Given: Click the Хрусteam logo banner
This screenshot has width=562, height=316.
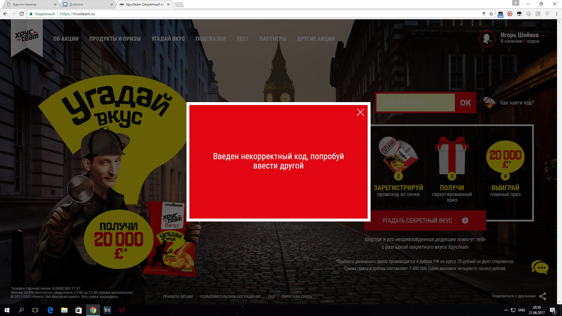Looking at the screenshot, I should pos(27,37).
